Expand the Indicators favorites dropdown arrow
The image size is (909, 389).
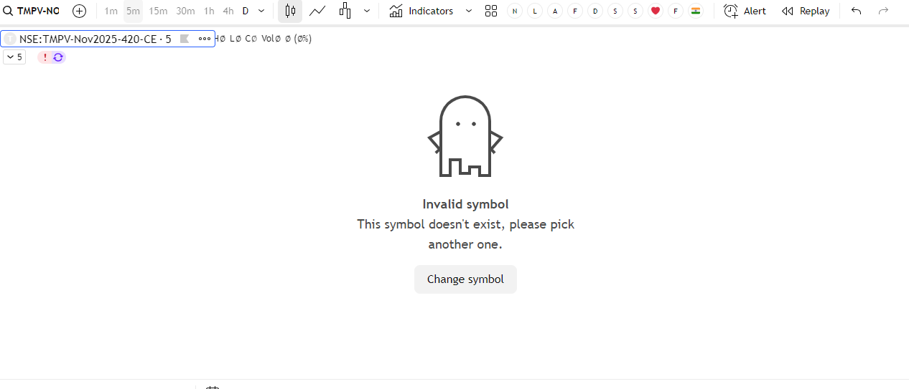tap(469, 11)
